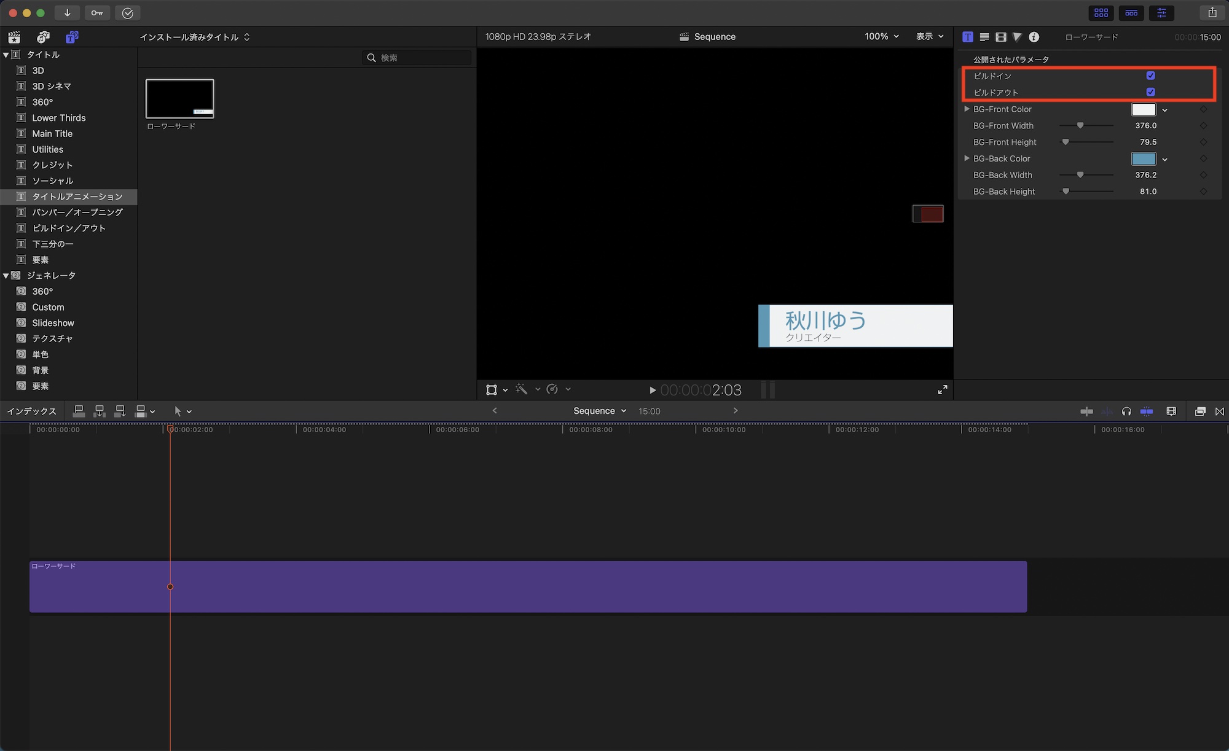The image size is (1229, 751).
Task: Open the Titles and Generators sidebar
Action: (x=72, y=37)
